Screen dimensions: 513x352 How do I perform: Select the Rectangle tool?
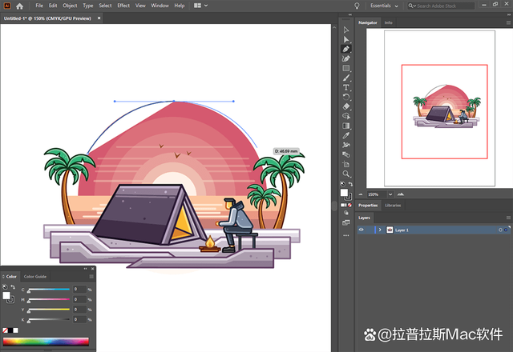[345, 68]
